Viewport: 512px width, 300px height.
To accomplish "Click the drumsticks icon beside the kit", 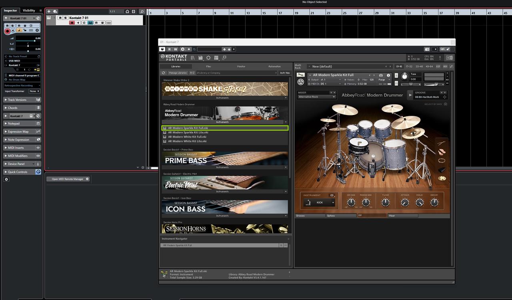I will [x=442, y=143].
